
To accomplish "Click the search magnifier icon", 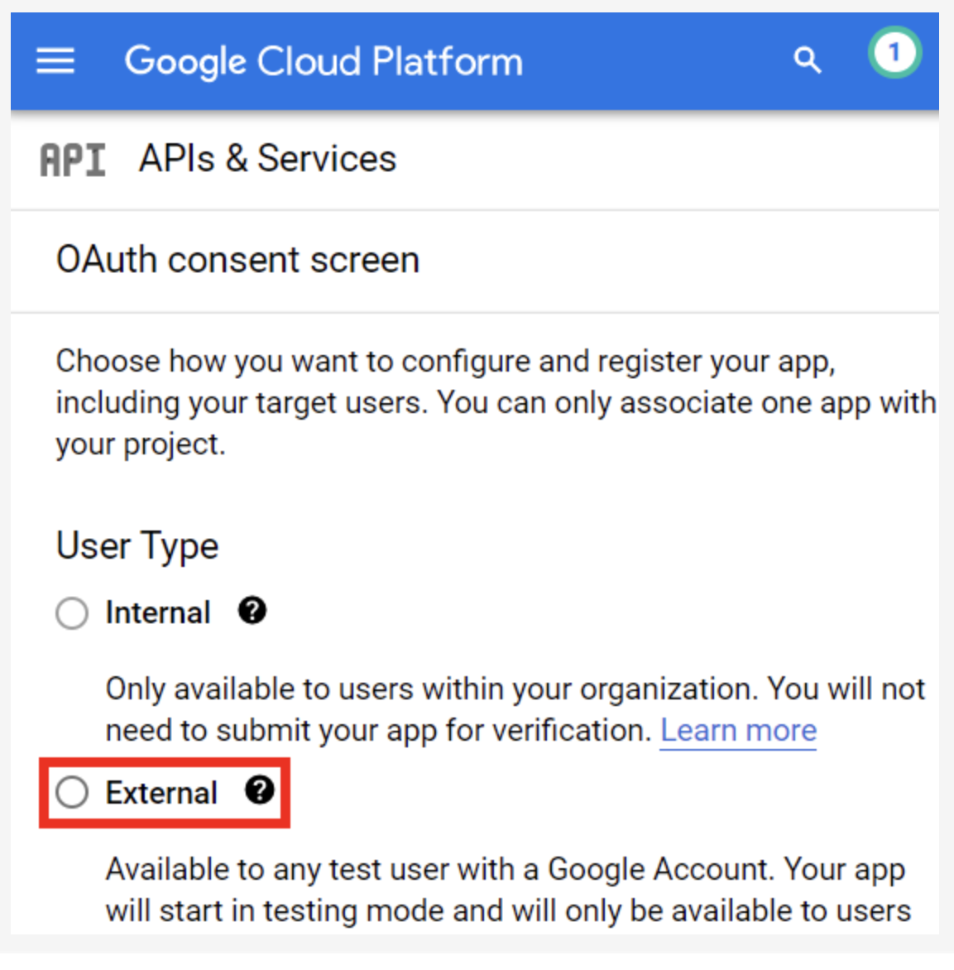I will click(807, 60).
